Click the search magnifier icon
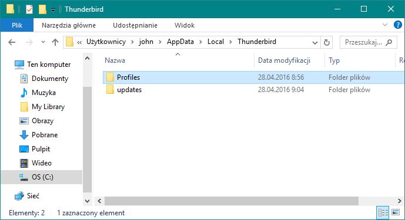This screenshot has height=220, width=405. click(389, 42)
